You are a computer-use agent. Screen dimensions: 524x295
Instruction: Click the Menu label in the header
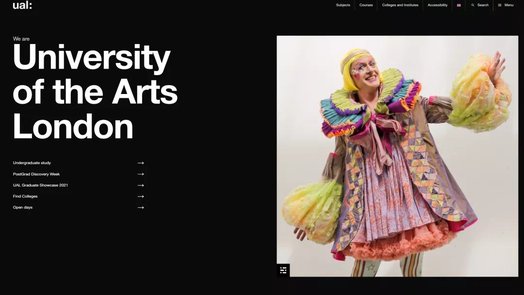(x=509, y=5)
